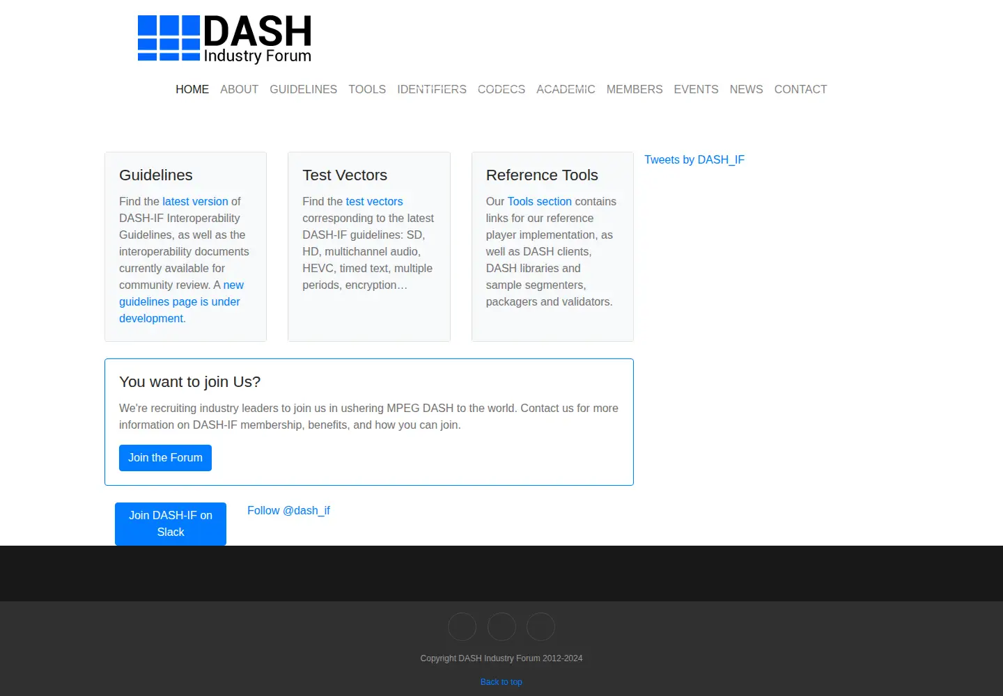Select CODECS in the navigation bar

click(501, 89)
